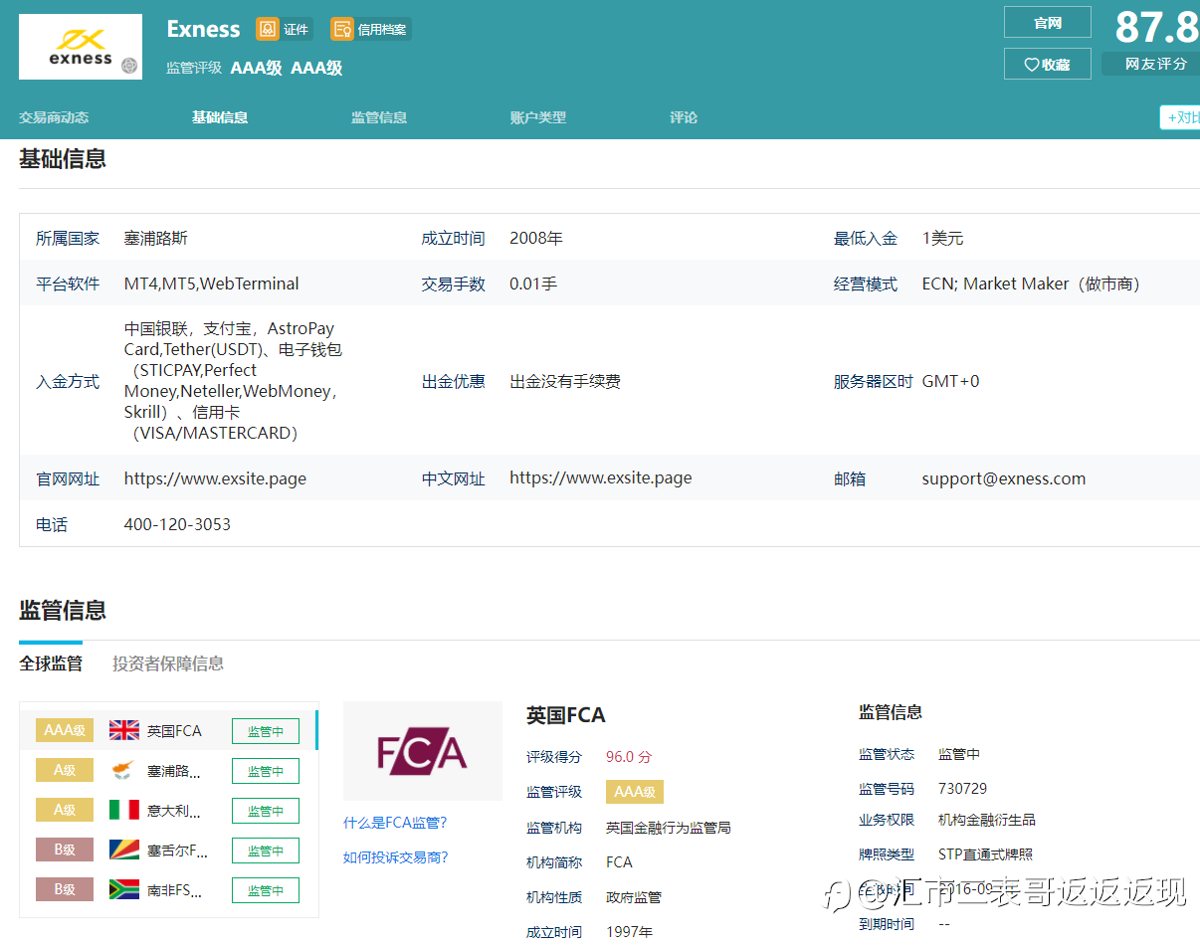Select the 英国FCA regulator row
This screenshot has width=1200, height=947.
168,730
